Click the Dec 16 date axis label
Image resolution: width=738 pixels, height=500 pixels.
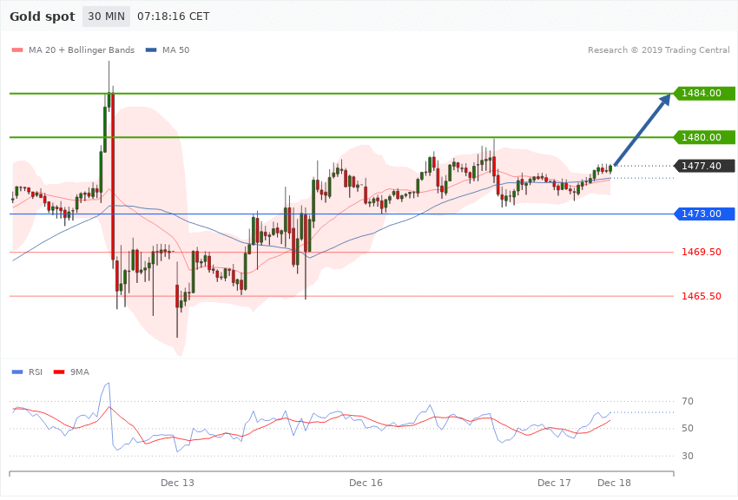point(366,483)
